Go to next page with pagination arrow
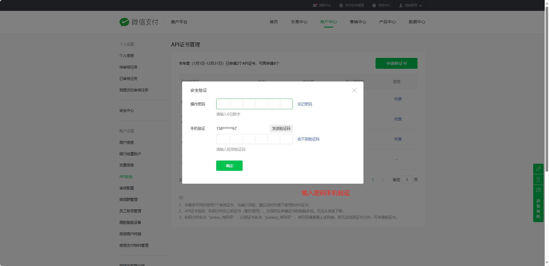 pyautogui.click(x=382, y=180)
